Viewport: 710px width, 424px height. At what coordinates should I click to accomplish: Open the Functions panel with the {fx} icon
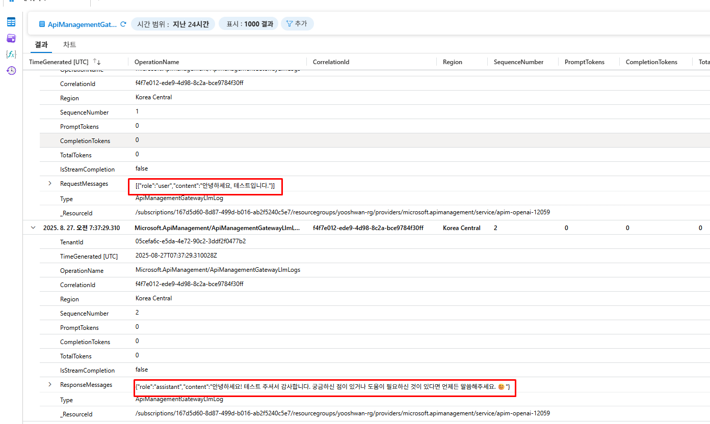coord(11,54)
